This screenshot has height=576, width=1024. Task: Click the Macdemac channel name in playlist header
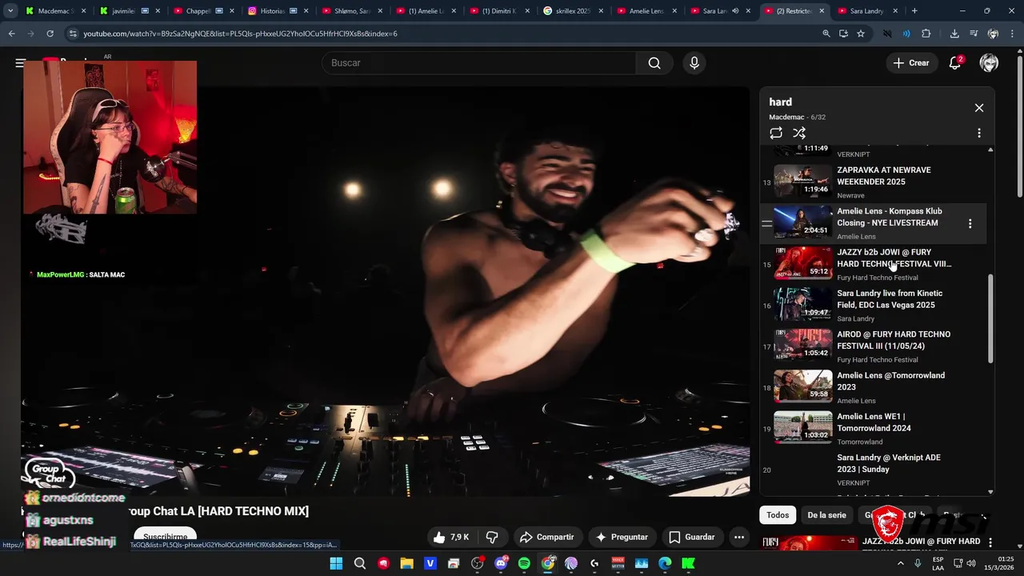(x=786, y=118)
